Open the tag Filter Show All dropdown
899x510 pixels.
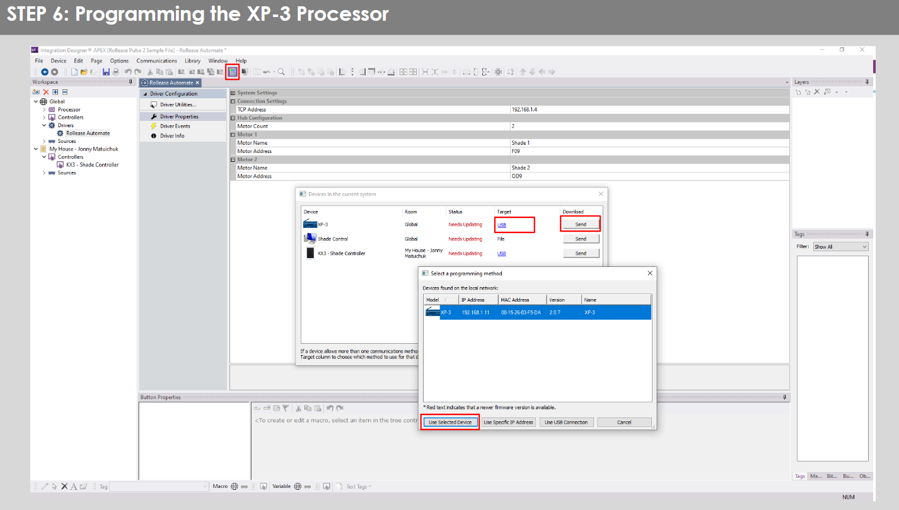click(840, 247)
